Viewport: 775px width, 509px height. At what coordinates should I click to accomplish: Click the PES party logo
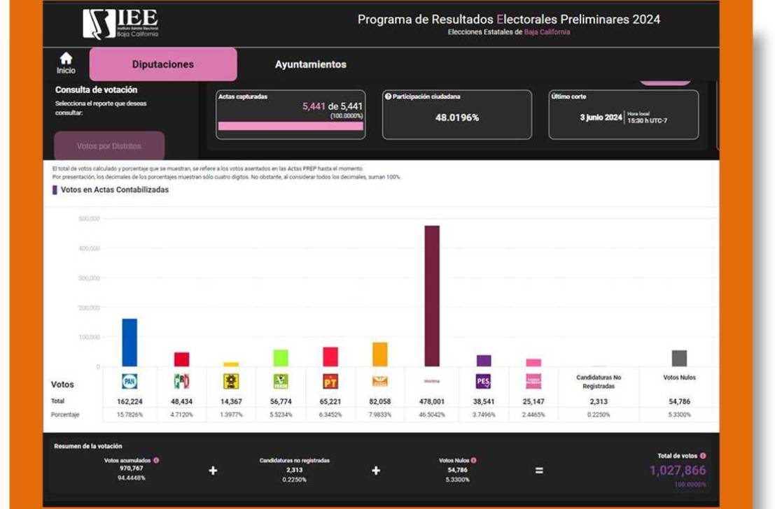(483, 381)
